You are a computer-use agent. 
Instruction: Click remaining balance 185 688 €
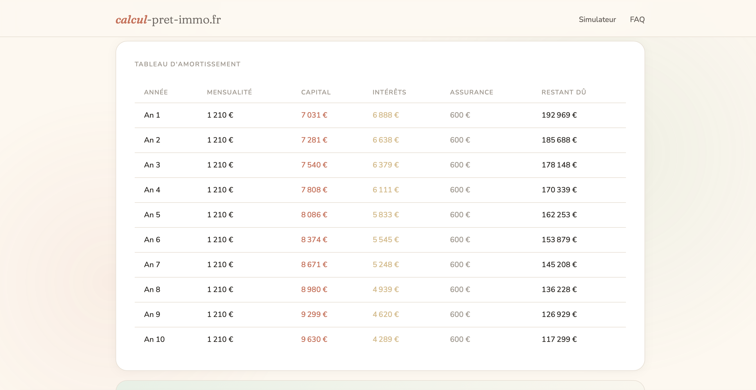point(559,140)
